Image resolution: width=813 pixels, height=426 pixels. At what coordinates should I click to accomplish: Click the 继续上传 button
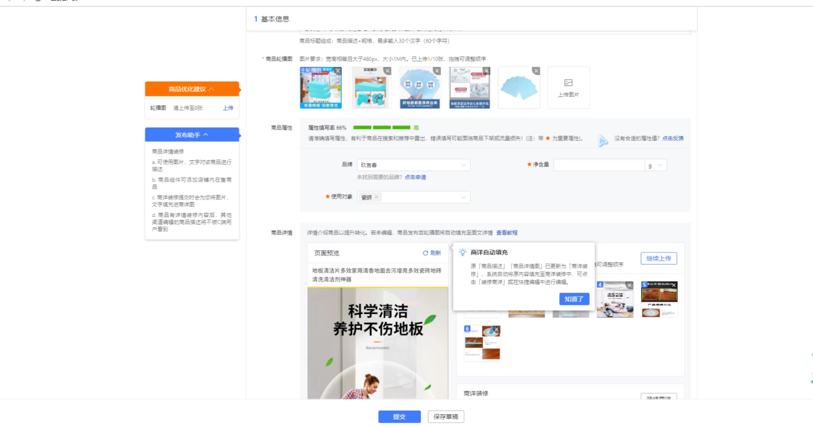pyautogui.click(x=659, y=258)
